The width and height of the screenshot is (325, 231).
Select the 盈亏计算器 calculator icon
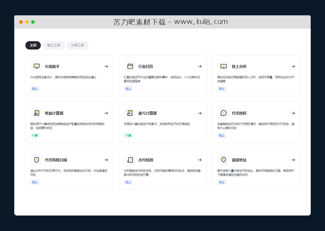(130, 113)
